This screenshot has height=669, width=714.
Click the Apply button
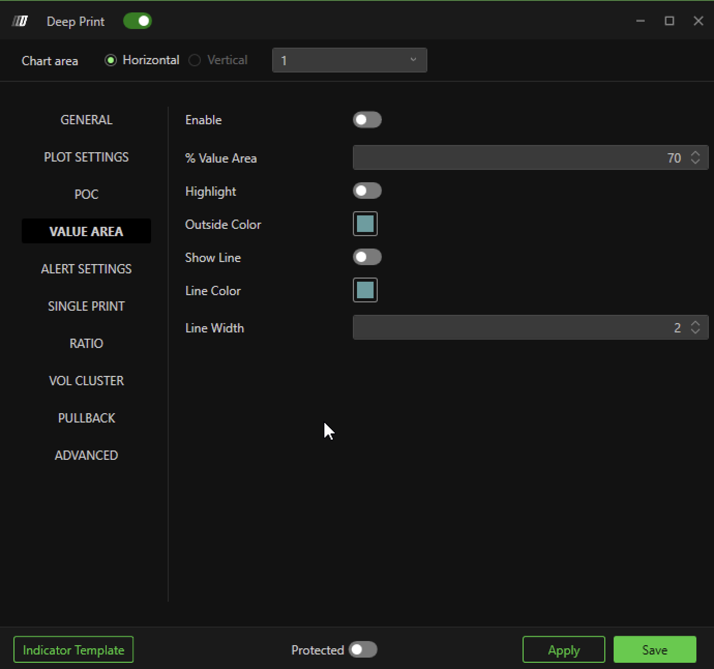[x=563, y=650]
